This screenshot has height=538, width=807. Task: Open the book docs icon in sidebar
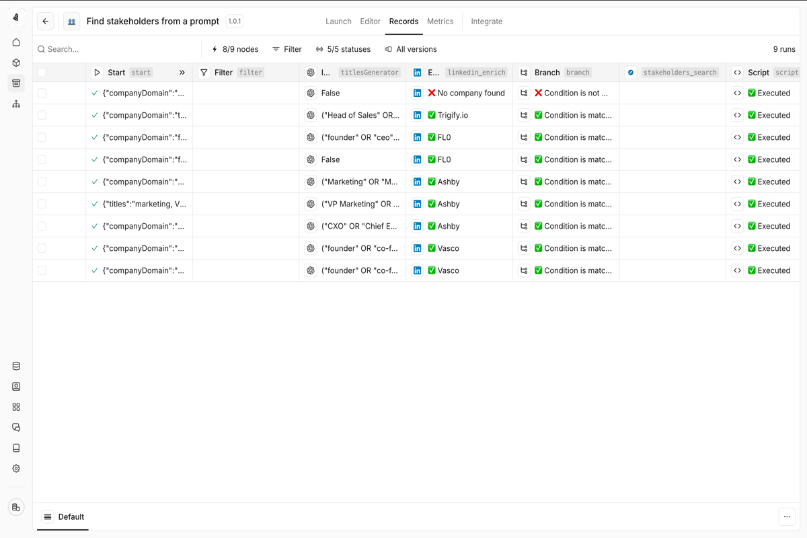pyautogui.click(x=16, y=448)
